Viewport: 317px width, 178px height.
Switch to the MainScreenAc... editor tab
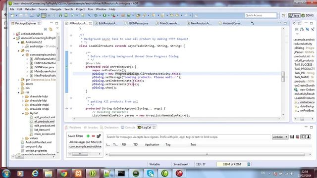click(167, 23)
